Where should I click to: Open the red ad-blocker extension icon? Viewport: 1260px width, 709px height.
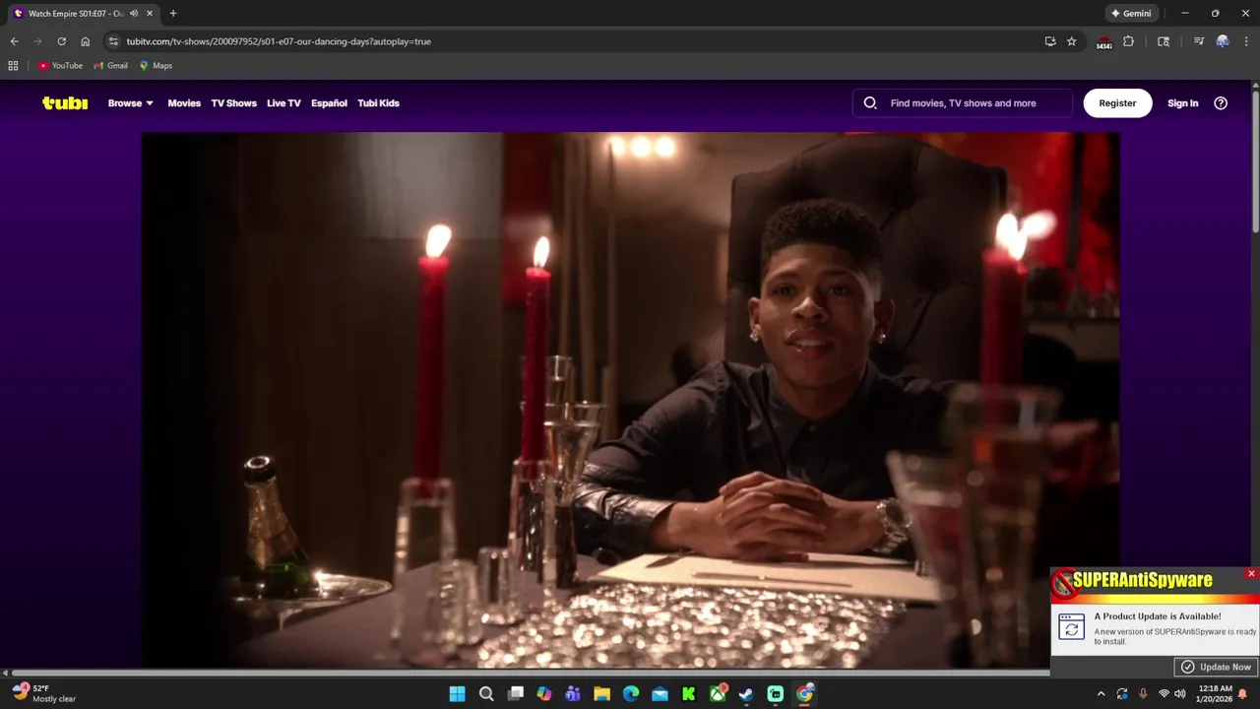[x=1104, y=41]
